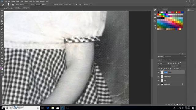Select the Eraser tool
The image size is (196, 110).
click(2, 37)
